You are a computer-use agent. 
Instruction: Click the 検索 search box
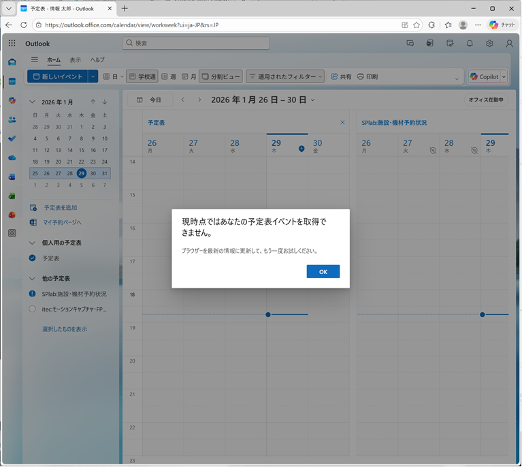tap(197, 43)
